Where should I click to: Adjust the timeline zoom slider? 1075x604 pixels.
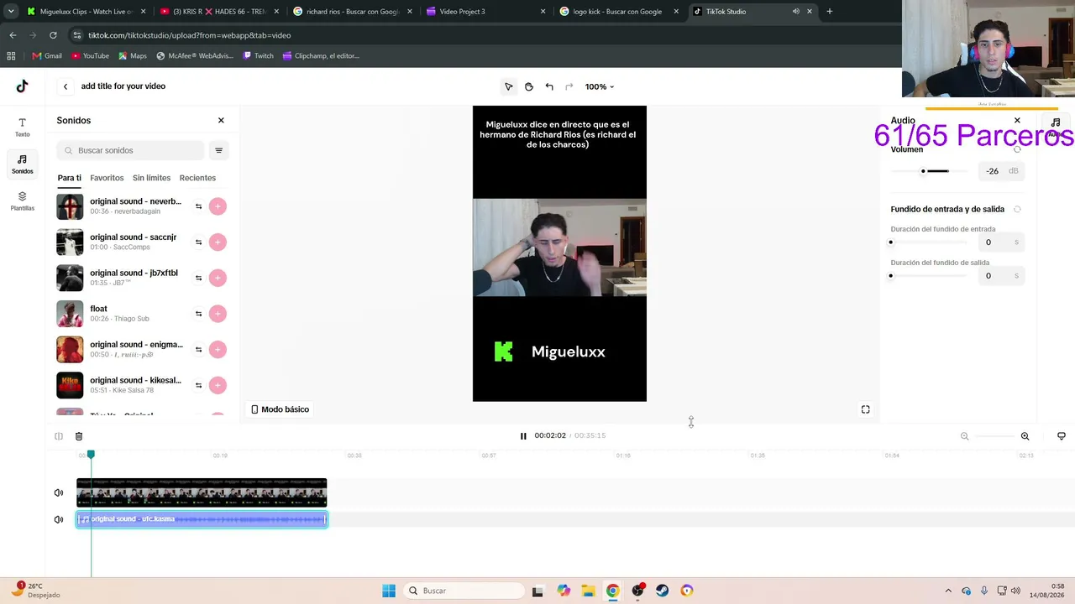(994, 436)
